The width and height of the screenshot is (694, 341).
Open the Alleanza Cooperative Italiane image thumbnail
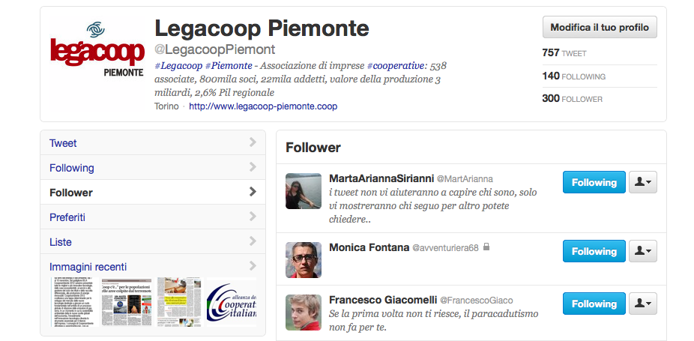tap(232, 302)
